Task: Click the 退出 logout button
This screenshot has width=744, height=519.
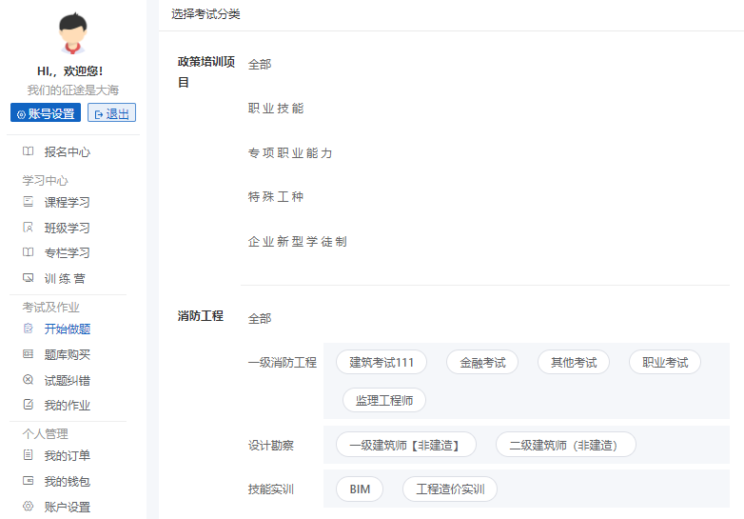Action: pos(111,113)
